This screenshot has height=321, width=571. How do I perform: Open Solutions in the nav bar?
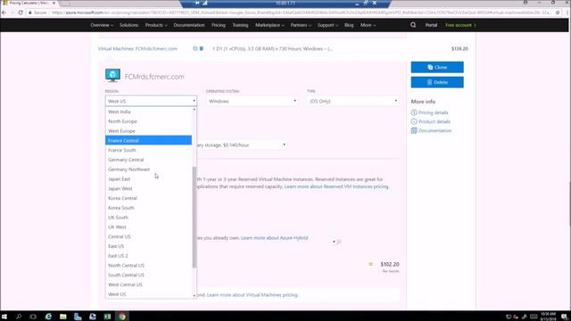pyautogui.click(x=128, y=25)
